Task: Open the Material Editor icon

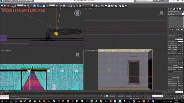Action: point(116,6)
